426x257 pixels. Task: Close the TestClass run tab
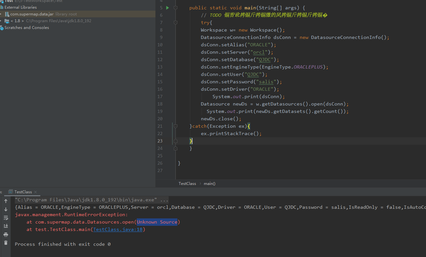pos(35,192)
